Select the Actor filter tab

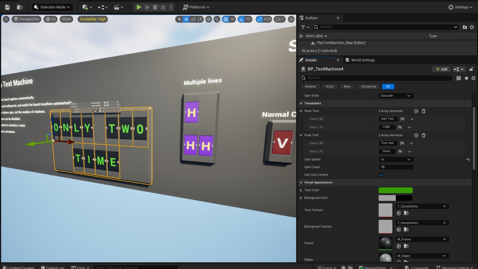[x=330, y=86]
